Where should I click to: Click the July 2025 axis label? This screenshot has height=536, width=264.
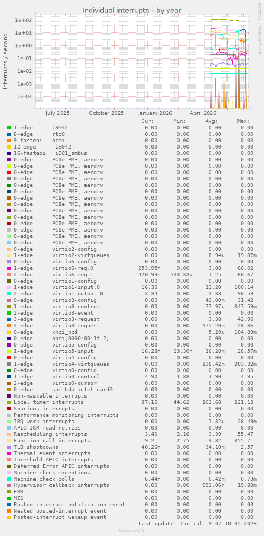pos(57,113)
